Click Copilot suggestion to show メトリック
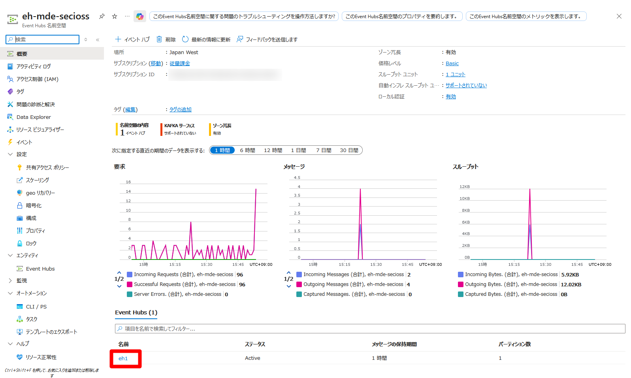Viewport: 631px width, 378px height. click(x=526, y=16)
